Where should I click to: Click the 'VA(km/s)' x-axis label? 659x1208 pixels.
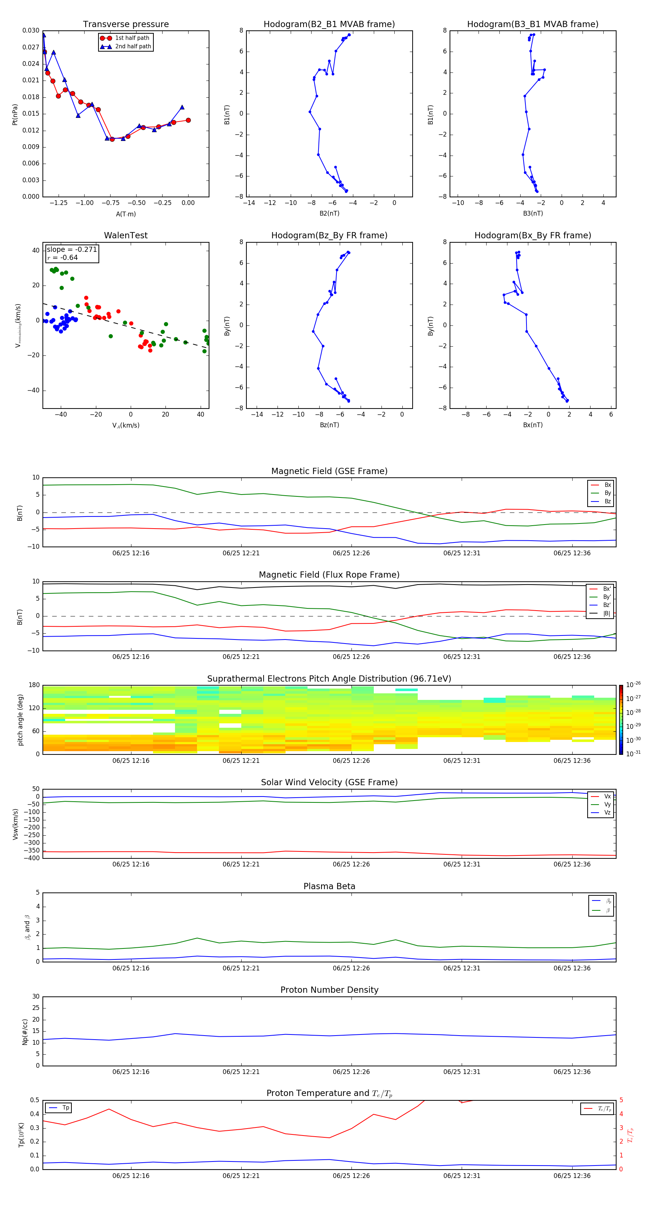click(x=126, y=426)
